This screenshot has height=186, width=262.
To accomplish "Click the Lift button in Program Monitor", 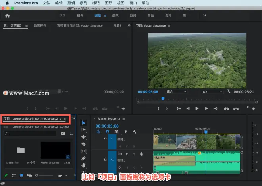I will [x=227, y=108].
